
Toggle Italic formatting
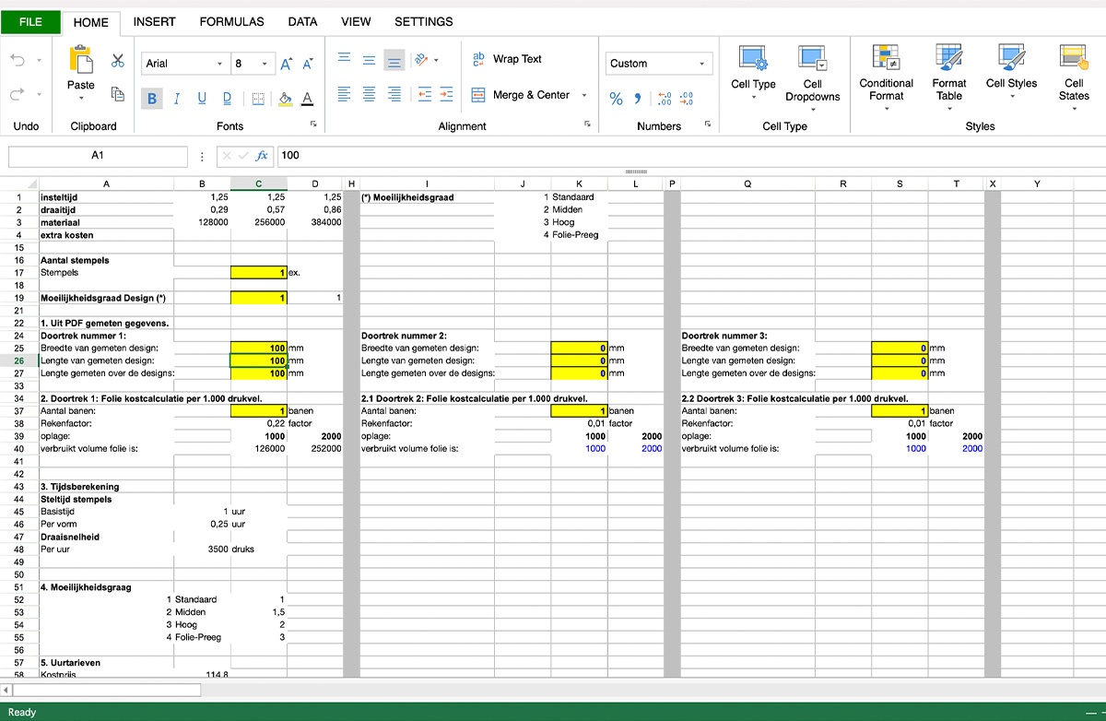(177, 99)
